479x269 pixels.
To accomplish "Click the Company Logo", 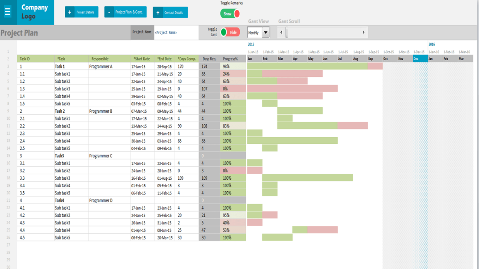I will point(34,12).
